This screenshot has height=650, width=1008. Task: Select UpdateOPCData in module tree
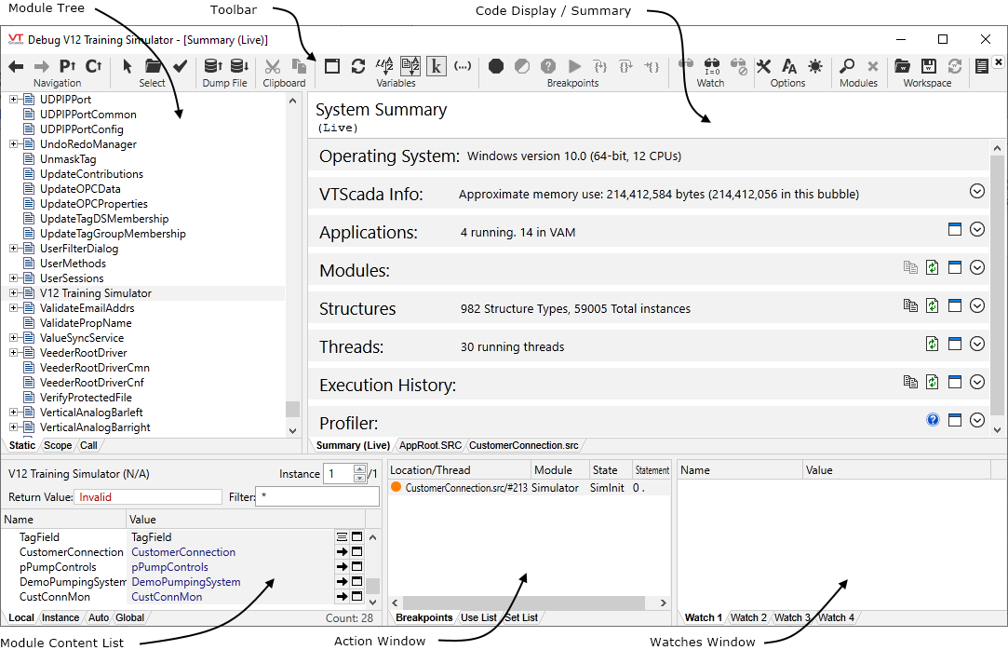pos(80,189)
